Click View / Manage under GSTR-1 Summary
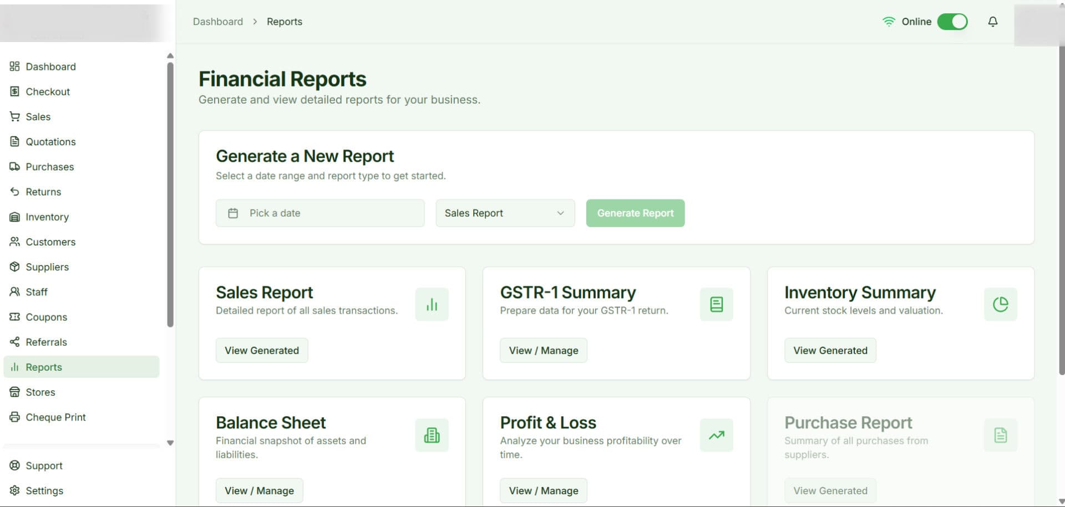 tap(543, 351)
